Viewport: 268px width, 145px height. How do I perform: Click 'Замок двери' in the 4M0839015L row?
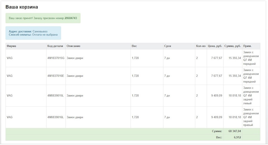pos(75,96)
